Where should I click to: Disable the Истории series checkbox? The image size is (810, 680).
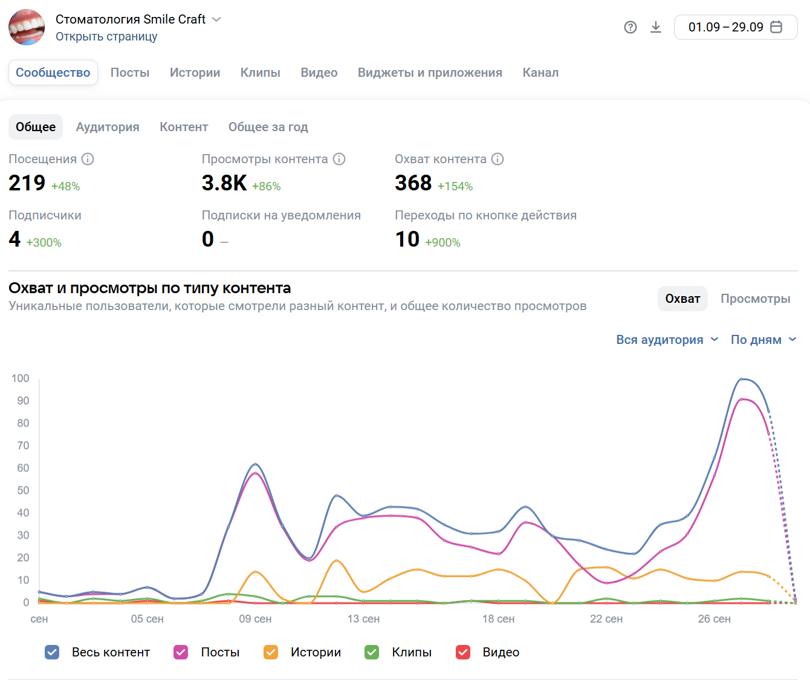click(x=271, y=652)
